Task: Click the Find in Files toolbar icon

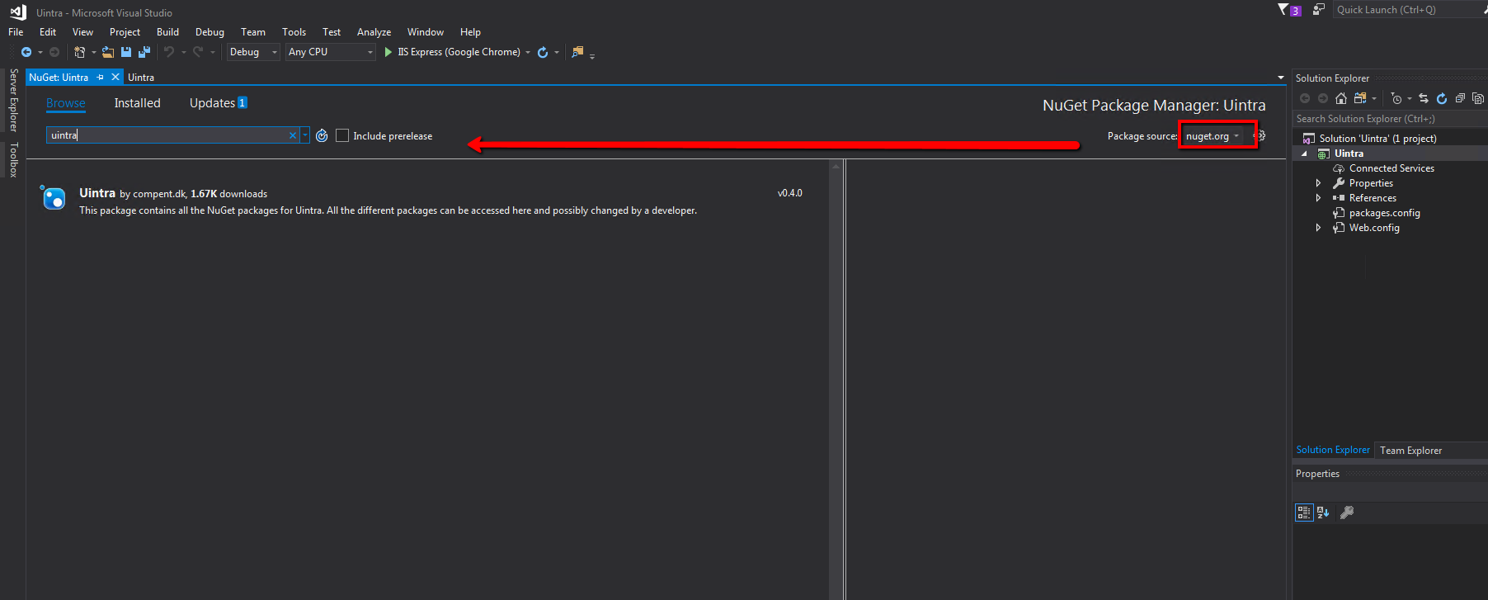Action: click(577, 52)
